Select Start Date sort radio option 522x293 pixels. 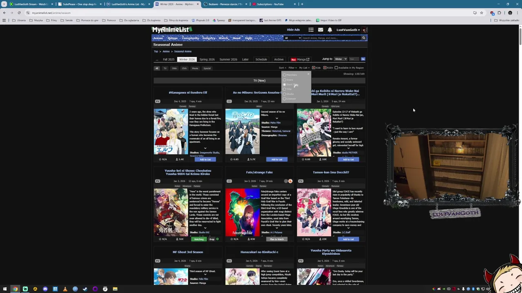click(x=285, y=85)
